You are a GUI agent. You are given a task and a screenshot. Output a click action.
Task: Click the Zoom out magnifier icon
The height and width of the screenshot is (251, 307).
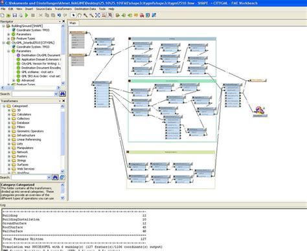pyautogui.click(x=92, y=15)
